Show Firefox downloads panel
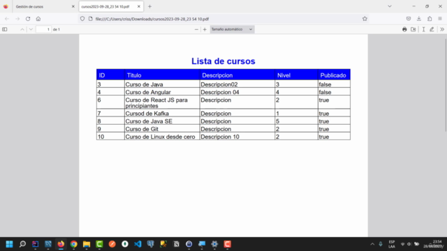Viewport: 447px width, 251px height. click(x=419, y=19)
